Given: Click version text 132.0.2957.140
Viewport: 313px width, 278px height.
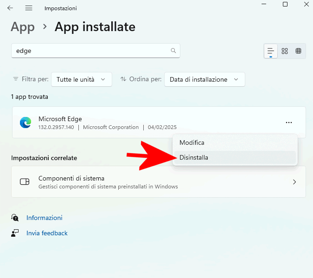Looking at the screenshot, I should click(x=56, y=127).
